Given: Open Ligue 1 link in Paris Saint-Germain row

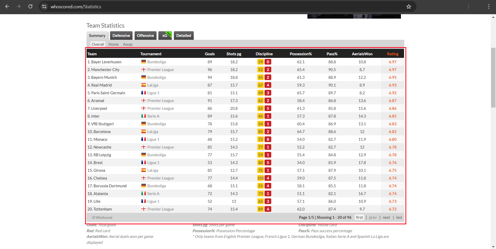Looking at the screenshot, I should [153, 93].
